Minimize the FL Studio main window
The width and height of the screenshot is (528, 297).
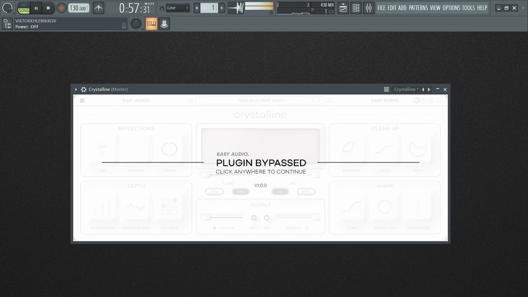(x=499, y=8)
